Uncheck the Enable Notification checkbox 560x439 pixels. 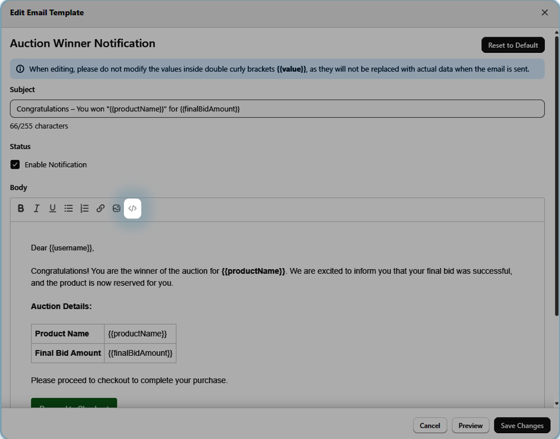(15, 164)
